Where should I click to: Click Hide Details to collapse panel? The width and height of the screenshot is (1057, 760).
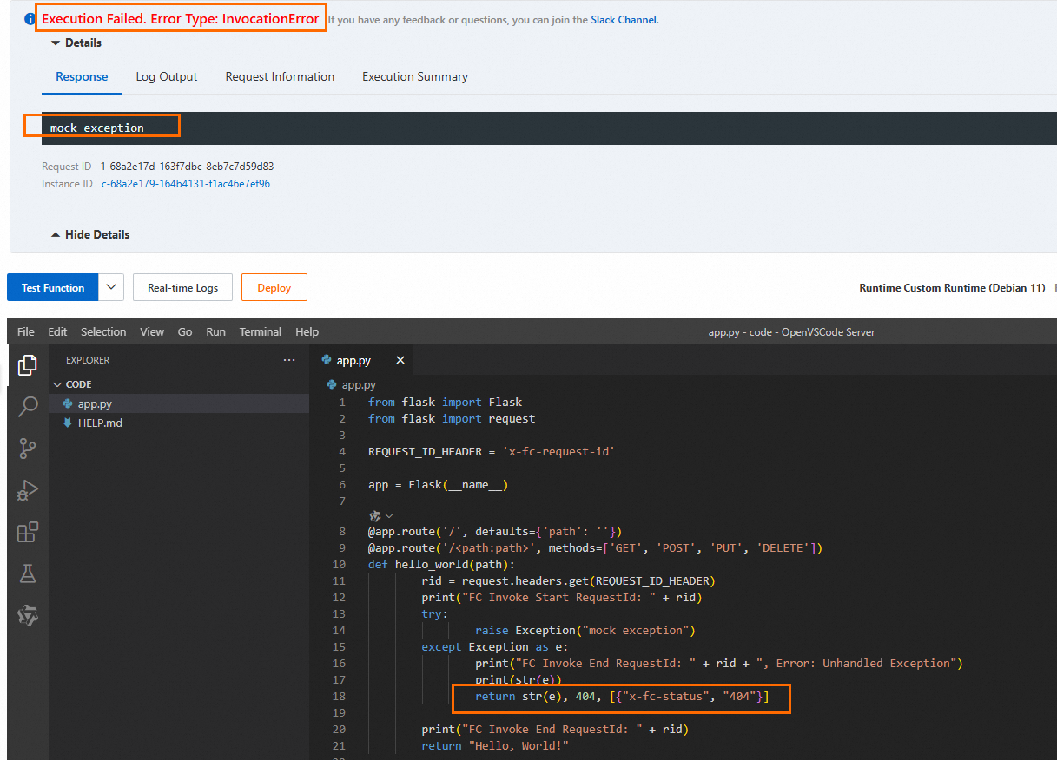click(x=90, y=234)
